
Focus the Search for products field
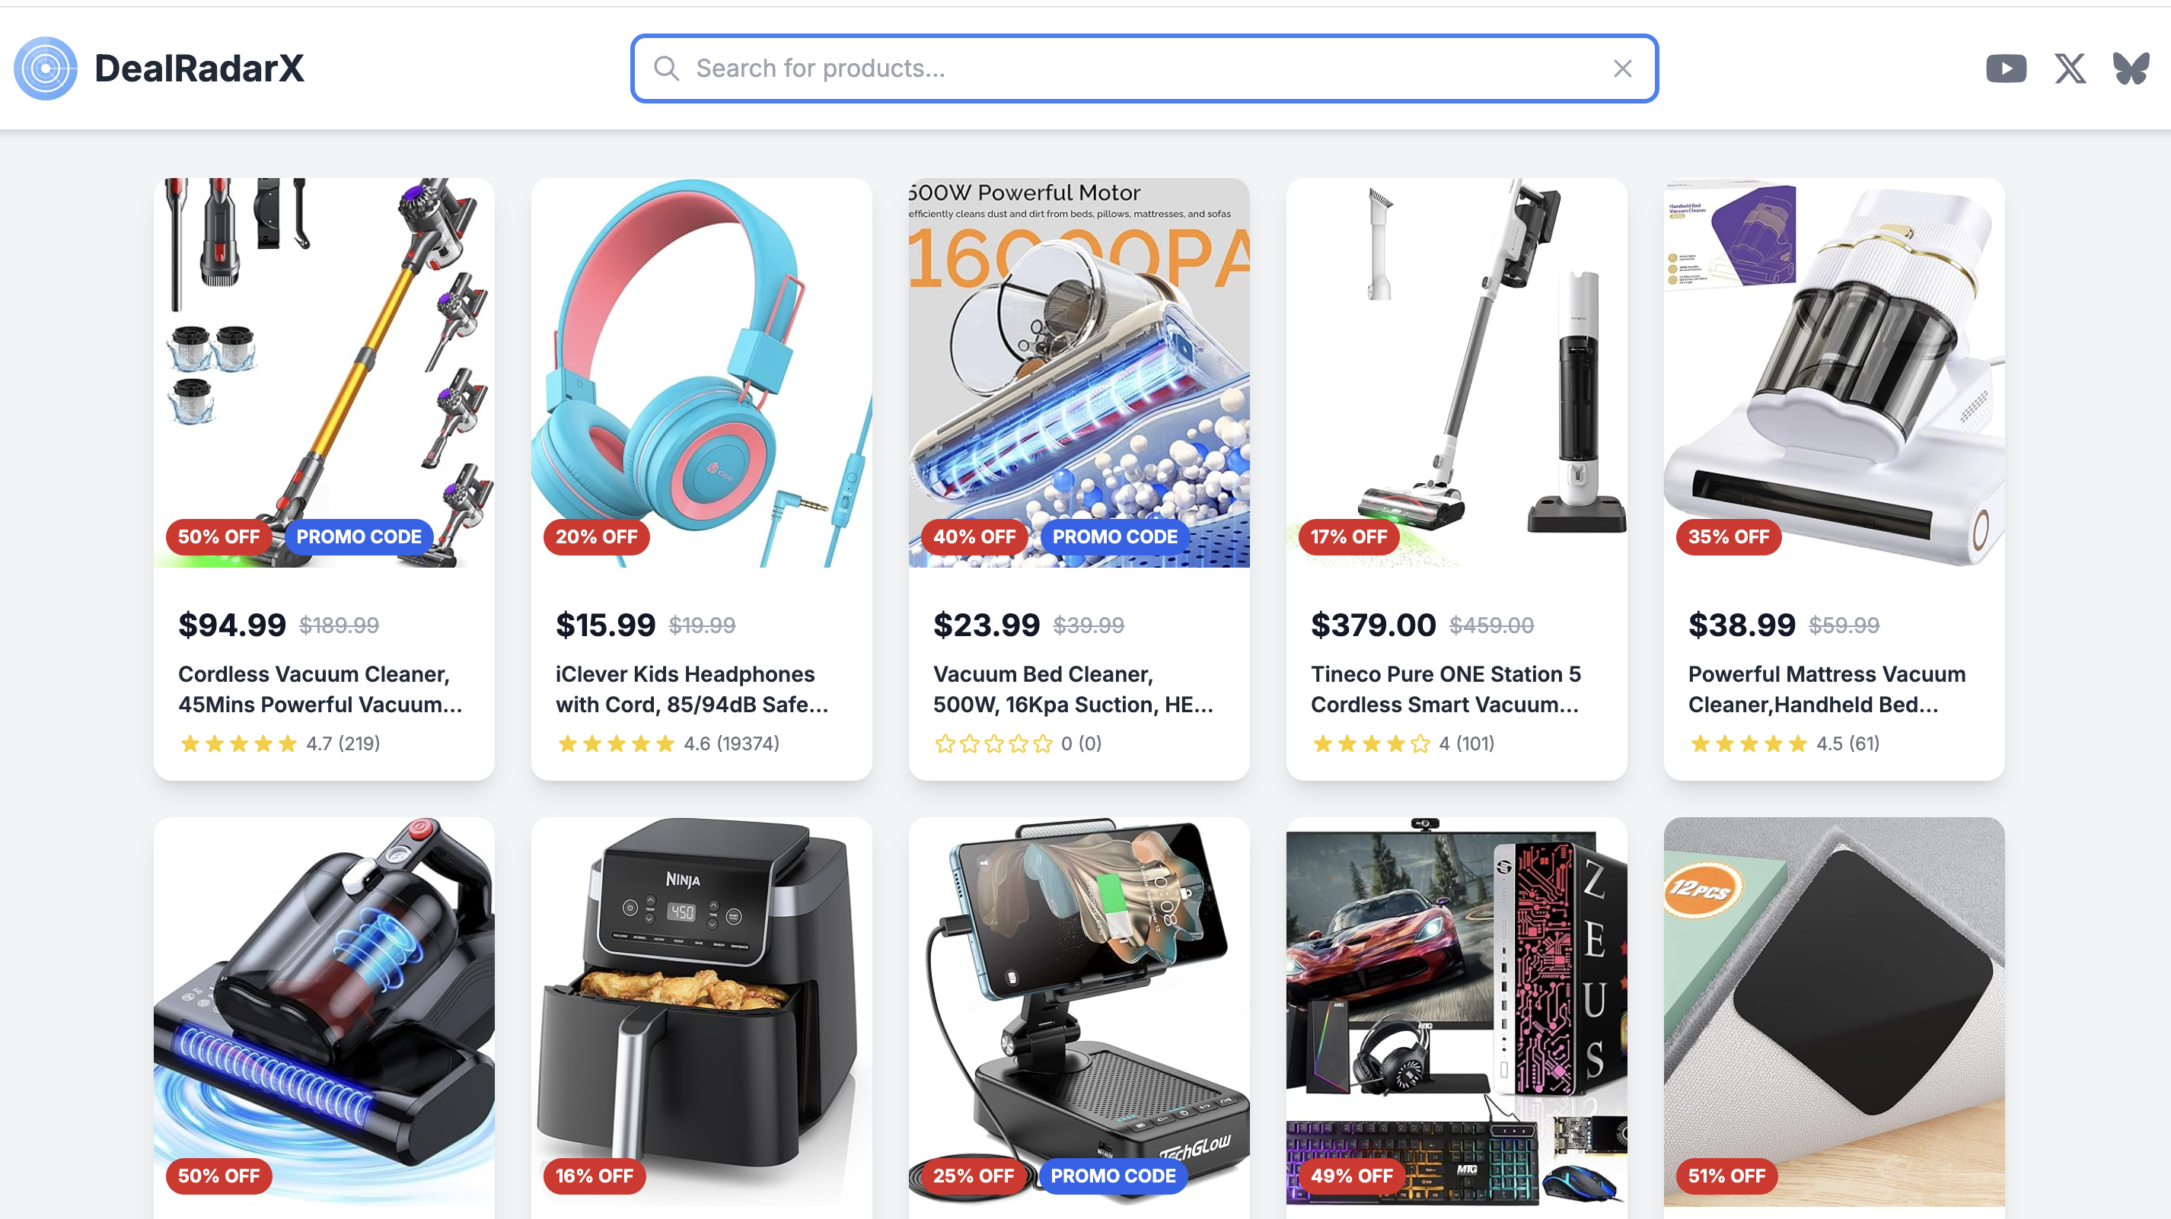coord(1145,68)
